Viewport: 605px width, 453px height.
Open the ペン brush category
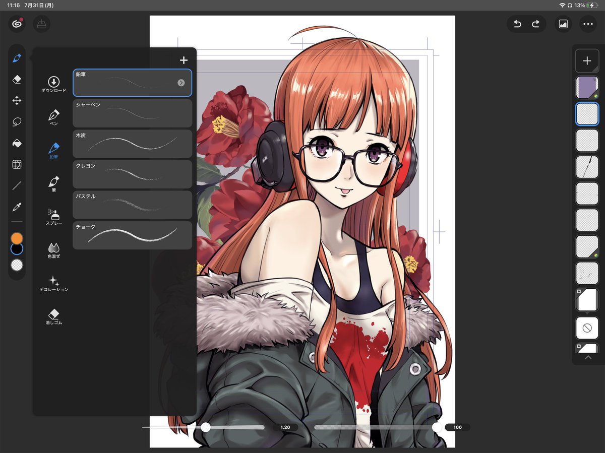click(53, 117)
